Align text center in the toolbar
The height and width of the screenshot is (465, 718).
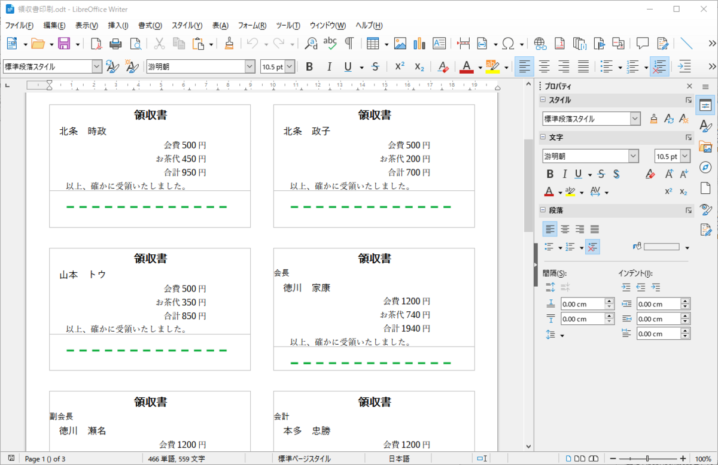click(x=544, y=66)
